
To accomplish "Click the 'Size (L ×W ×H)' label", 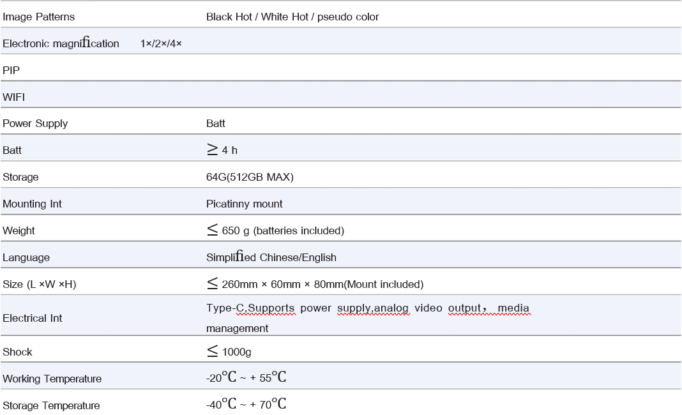I will 40,284.
